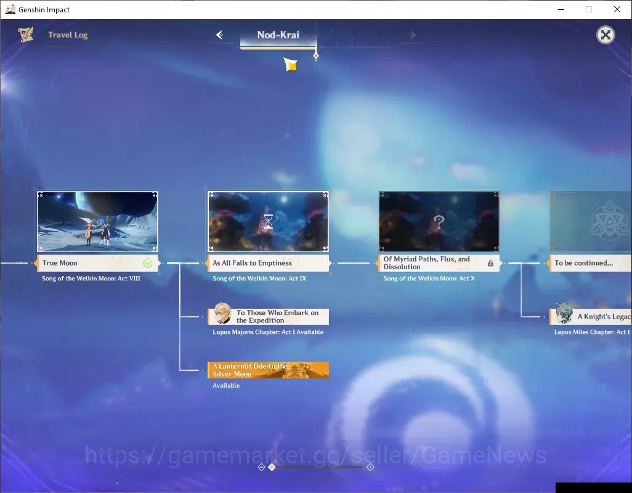Click the green completed checkmark on True Moon
Image resolution: width=632 pixels, height=493 pixels.
(x=148, y=263)
